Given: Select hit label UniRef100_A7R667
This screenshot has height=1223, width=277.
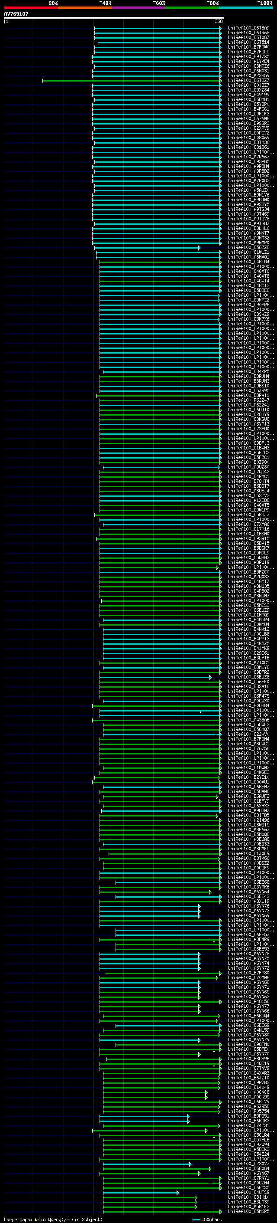Looking at the screenshot, I should point(248,157).
